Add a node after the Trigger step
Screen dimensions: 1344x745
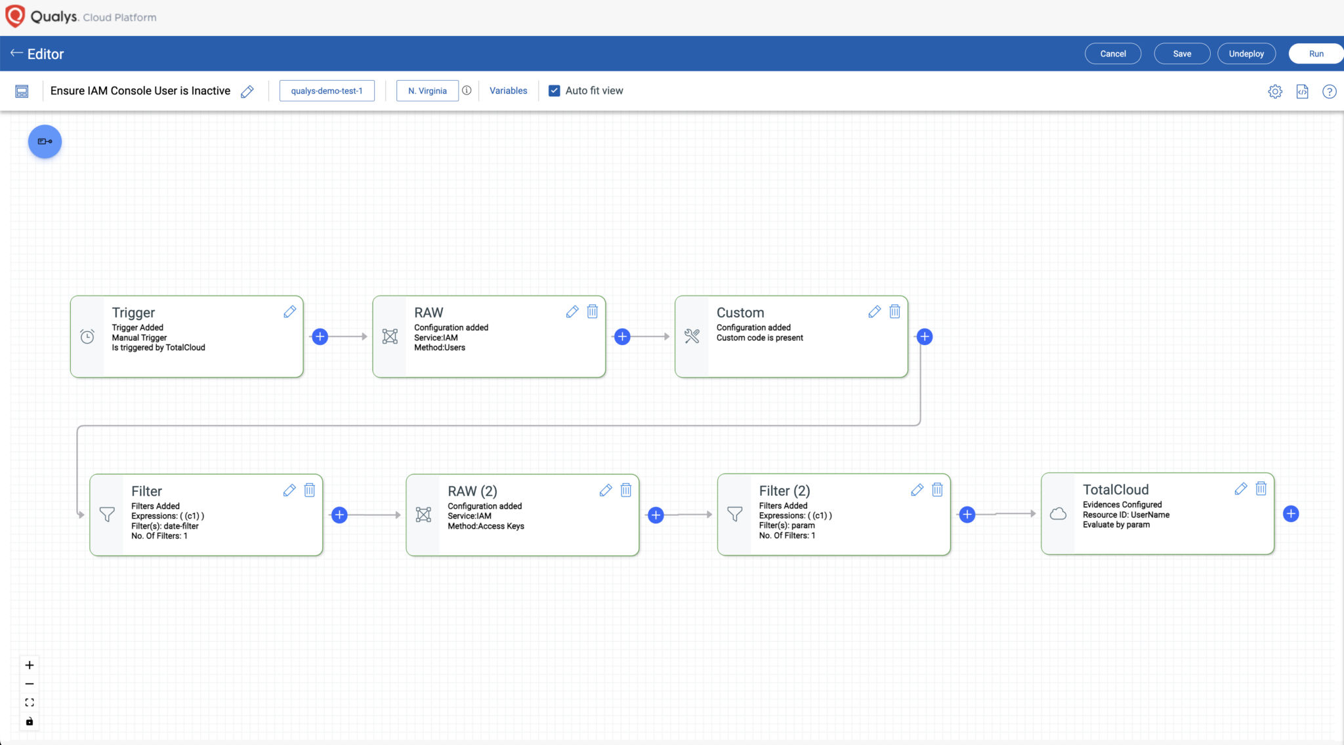320,336
